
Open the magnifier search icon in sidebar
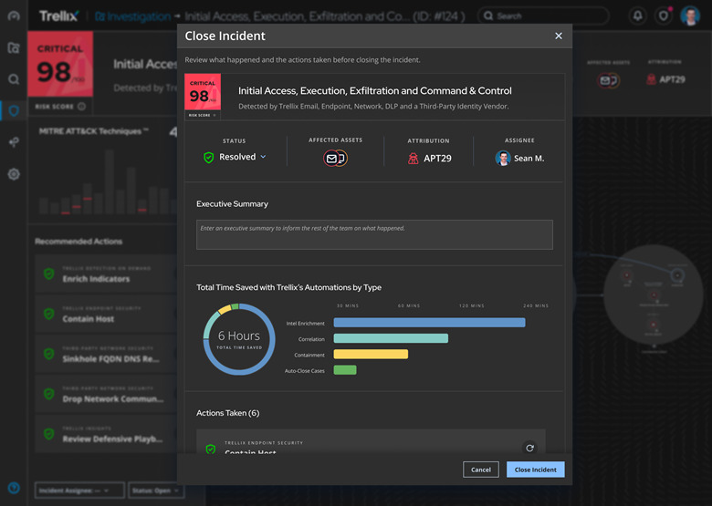(x=14, y=79)
